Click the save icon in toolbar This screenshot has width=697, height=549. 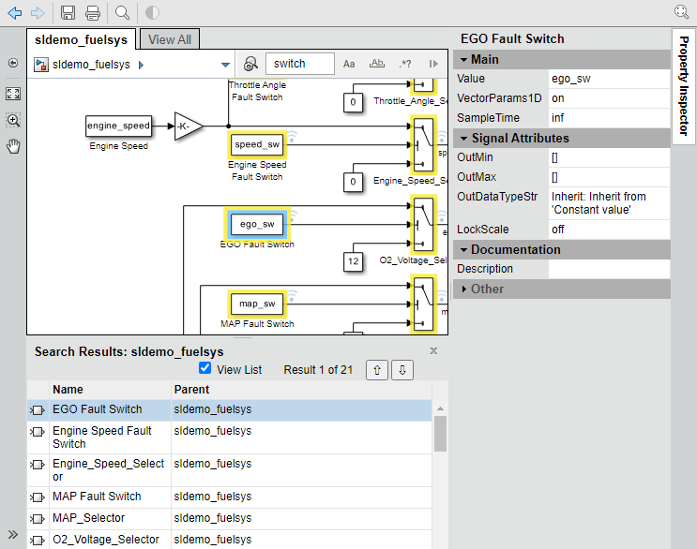(68, 12)
